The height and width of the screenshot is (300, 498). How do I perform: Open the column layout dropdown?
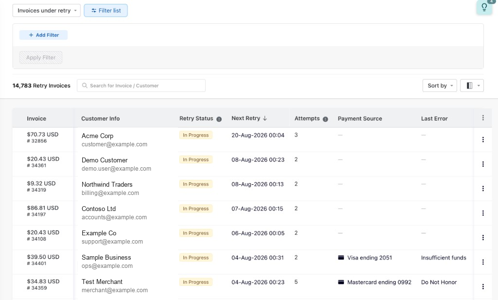coord(472,86)
